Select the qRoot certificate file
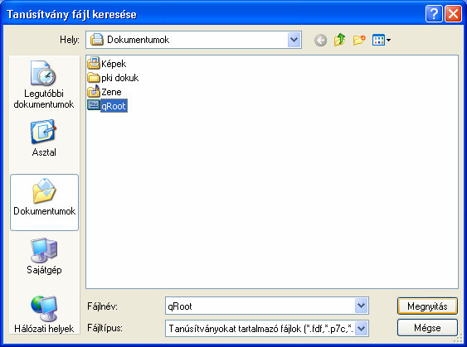This screenshot has width=467, height=347. pyautogui.click(x=107, y=105)
